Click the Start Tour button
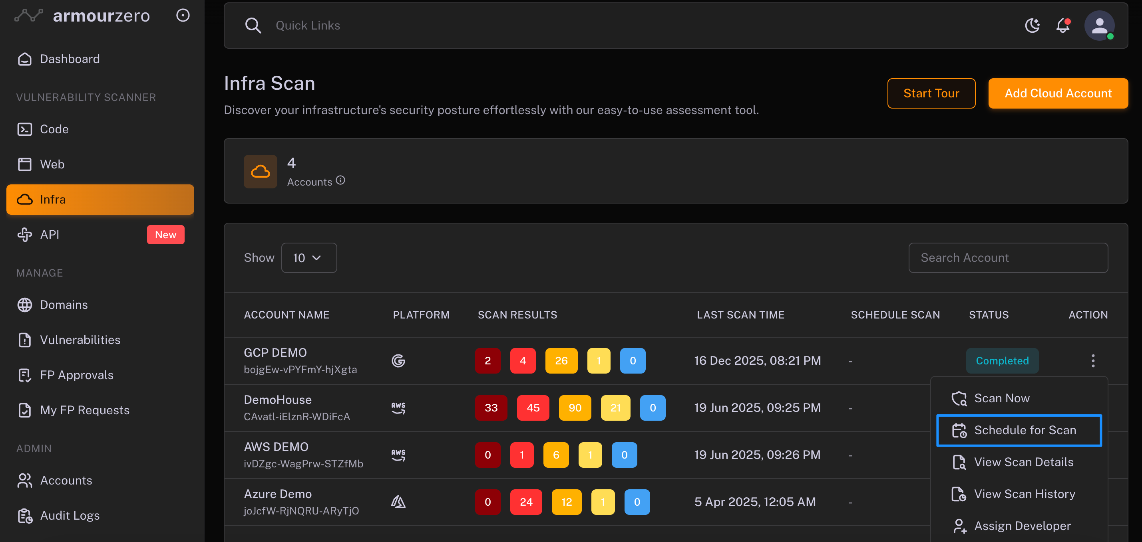 pos(931,93)
